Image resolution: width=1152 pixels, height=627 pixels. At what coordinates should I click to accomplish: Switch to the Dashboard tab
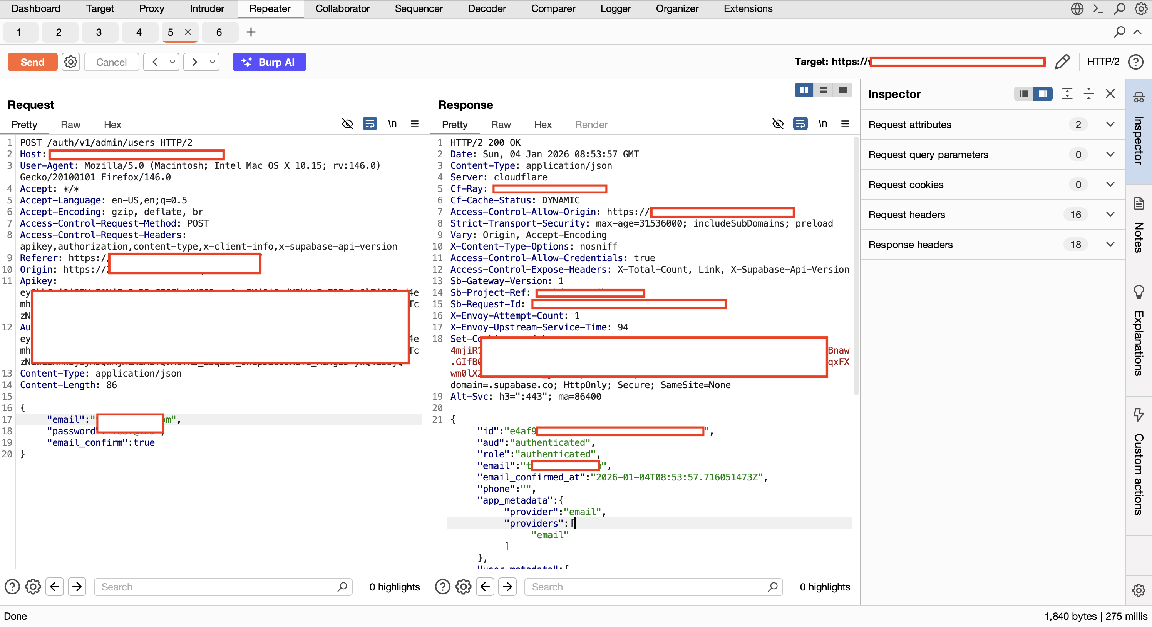pos(36,8)
